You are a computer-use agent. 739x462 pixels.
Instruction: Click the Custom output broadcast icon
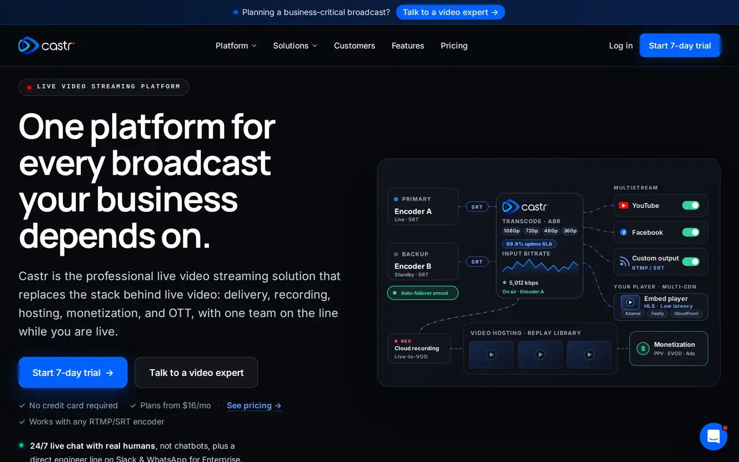(624, 262)
